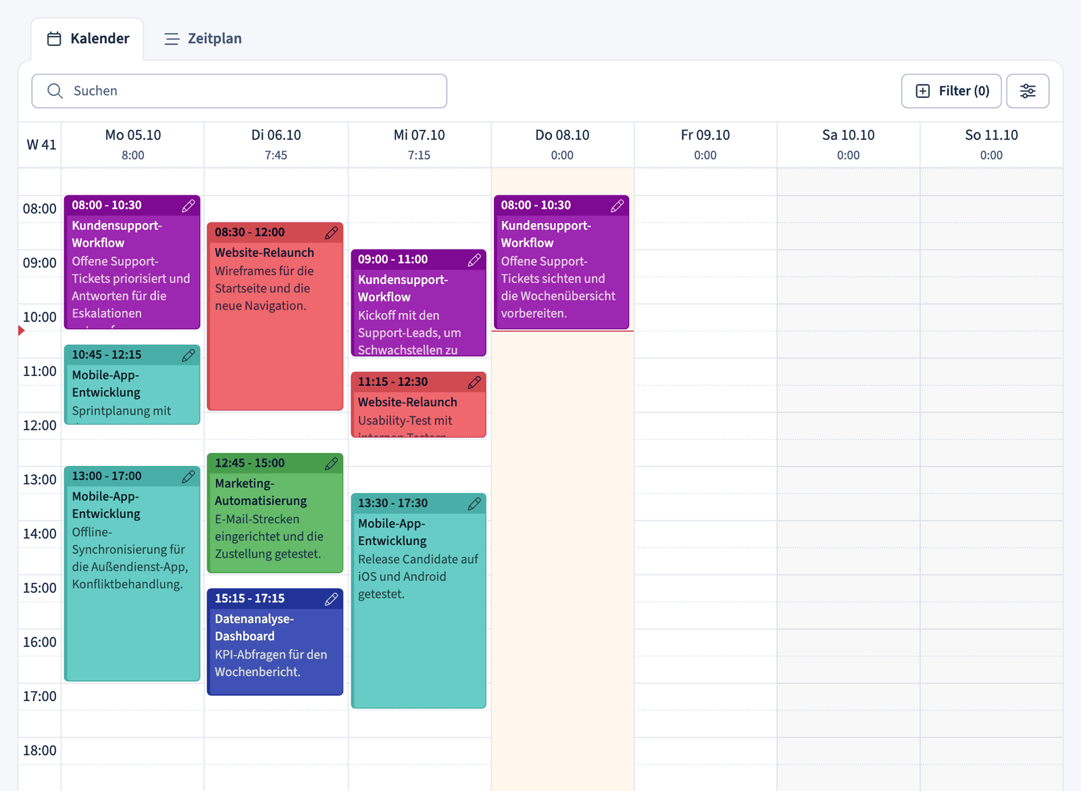Image resolution: width=1081 pixels, height=791 pixels.
Task: Click the current-time red marker arrow
Action: click(x=22, y=331)
